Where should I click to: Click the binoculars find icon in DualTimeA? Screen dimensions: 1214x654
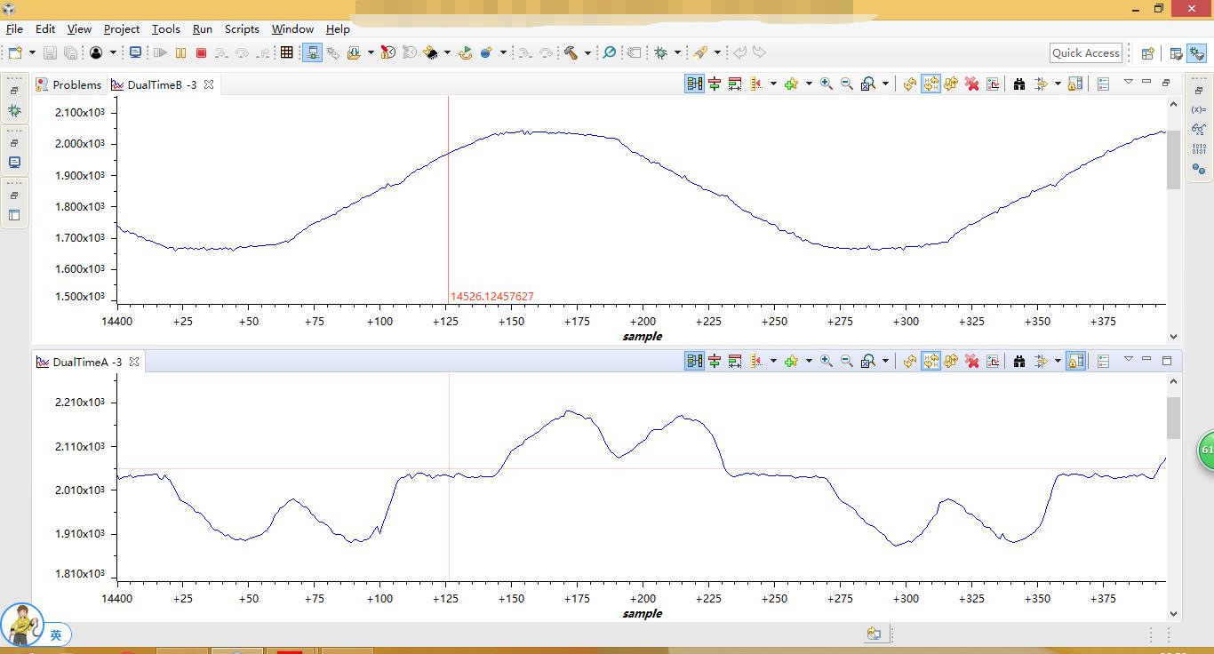(x=1019, y=361)
